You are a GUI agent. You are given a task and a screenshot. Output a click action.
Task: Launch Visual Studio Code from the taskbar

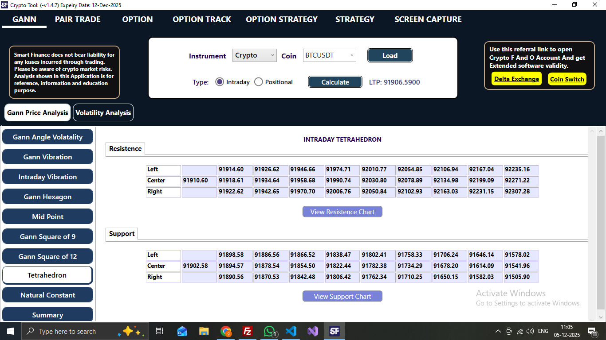tap(291, 331)
